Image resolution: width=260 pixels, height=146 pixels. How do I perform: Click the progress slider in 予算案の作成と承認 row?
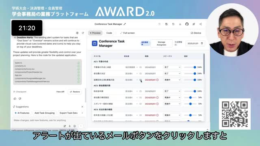pos(190,67)
